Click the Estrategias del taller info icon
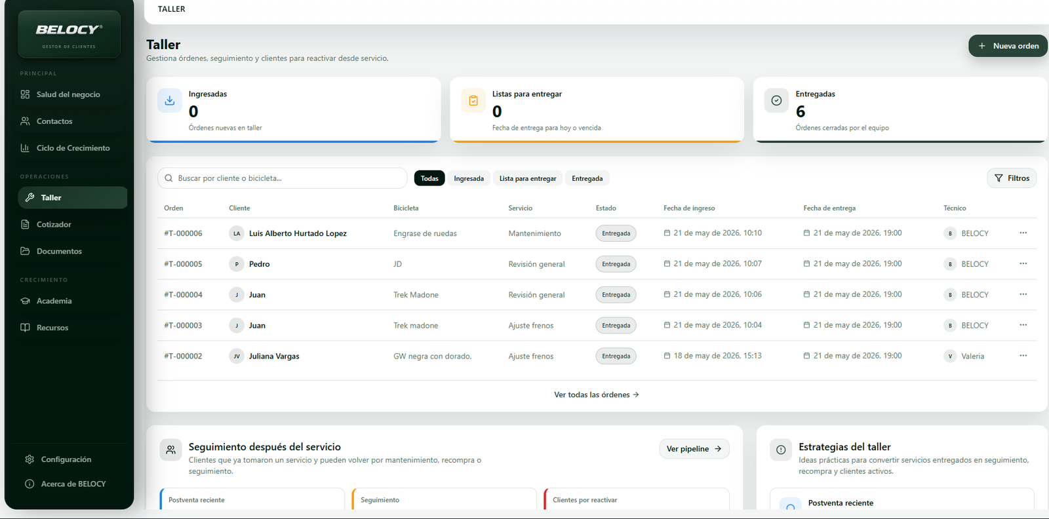Viewport: 1049px width, 519px height. (781, 450)
